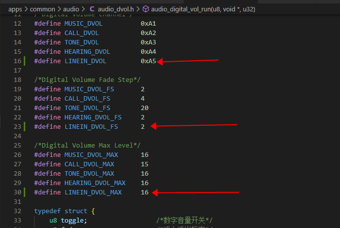Viewport: 340px width, 228px height.
Task: Expand chevron after audio_dvol.h breadcrumb
Action: click(x=138, y=9)
